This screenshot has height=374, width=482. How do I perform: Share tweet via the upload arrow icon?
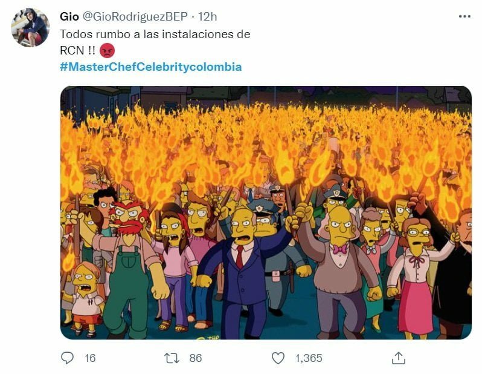coord(399,358)
